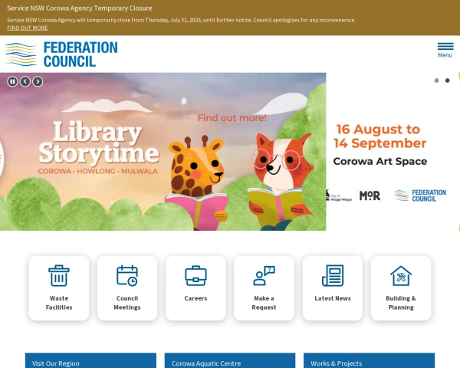Open the Building & Planning house icon
The height and width of the screenshot is (368, 460).
(x=401, y=275)
